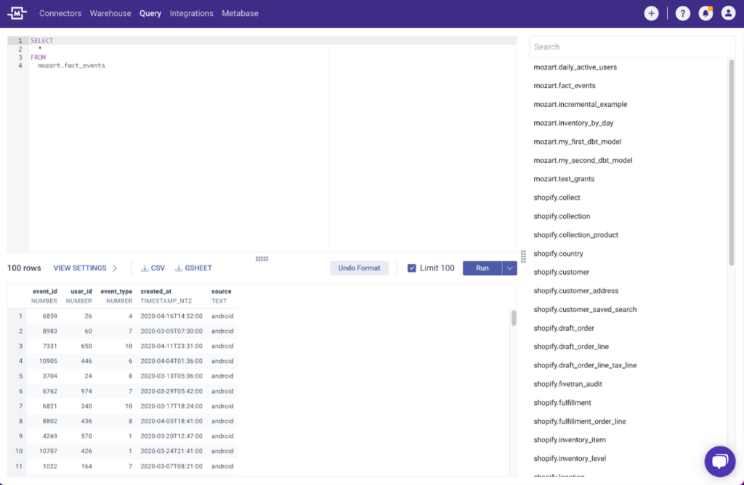Download query results as CSV
Screen dimensions: 744x485
[x=153, y=268]
